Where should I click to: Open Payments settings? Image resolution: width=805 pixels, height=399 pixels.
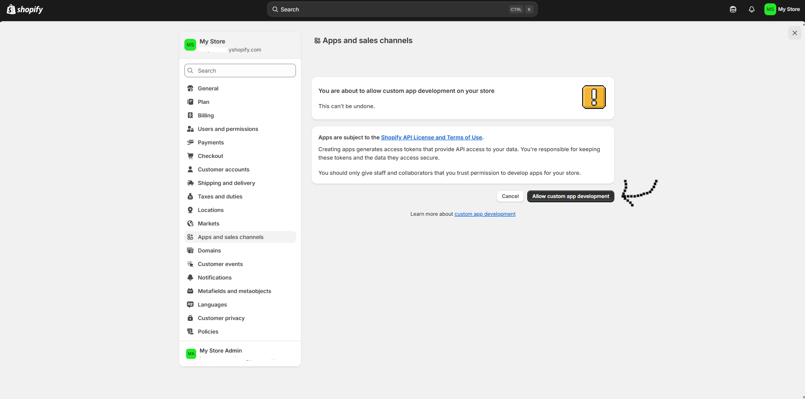240,142
